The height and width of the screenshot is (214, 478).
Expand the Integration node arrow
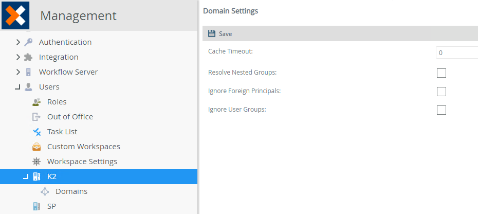coord(18,57)
